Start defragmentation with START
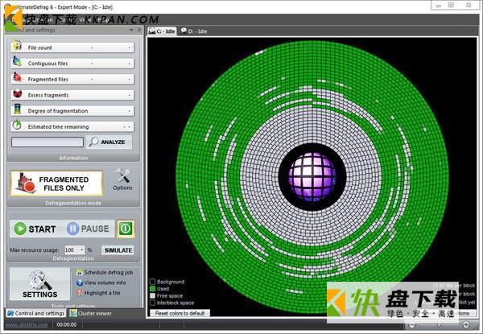The width and height of the screenshot is (483, 334). [x=35, y=229]
